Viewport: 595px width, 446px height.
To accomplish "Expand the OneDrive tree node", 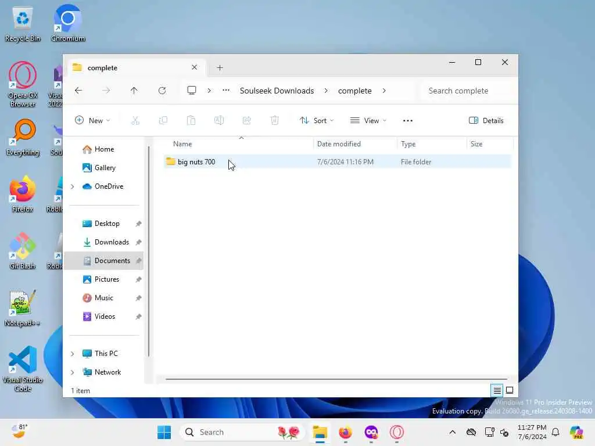I will [x=72, y=186].
